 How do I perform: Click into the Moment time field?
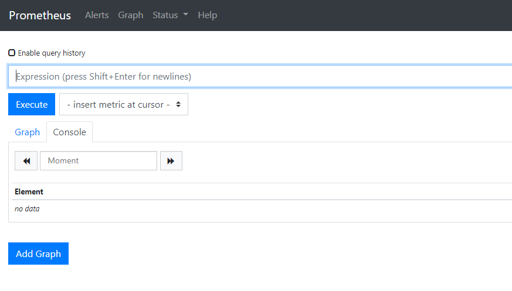[99, 161]
